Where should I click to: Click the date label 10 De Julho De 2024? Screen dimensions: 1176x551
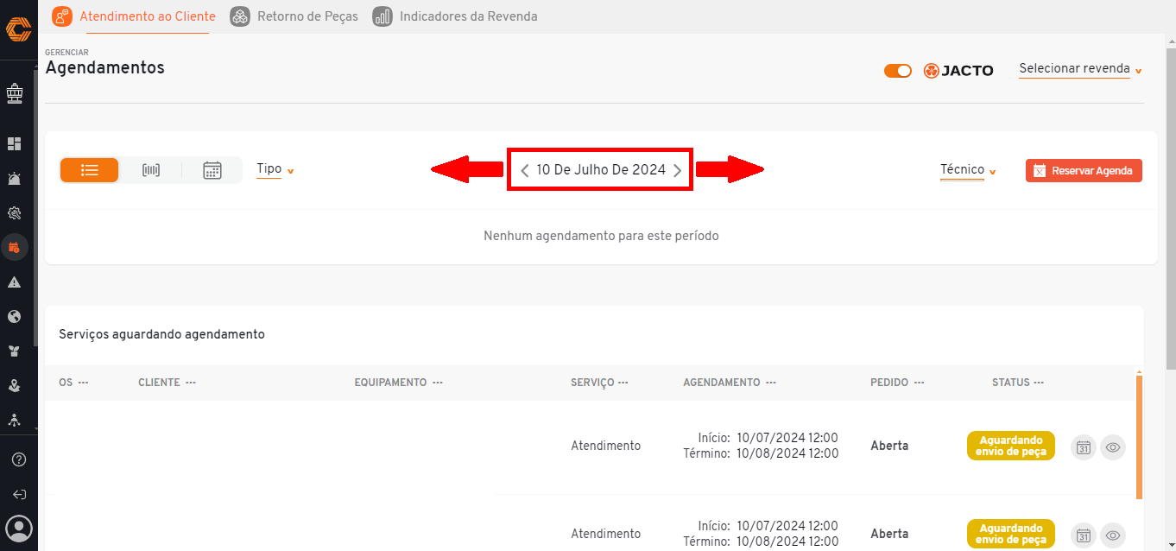click(601, 170)
